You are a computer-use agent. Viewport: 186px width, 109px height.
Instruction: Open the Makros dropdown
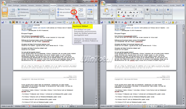90,12
